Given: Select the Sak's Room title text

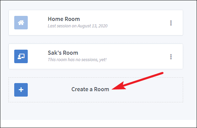Looking at the screenshot, I should tap(63, 53).
